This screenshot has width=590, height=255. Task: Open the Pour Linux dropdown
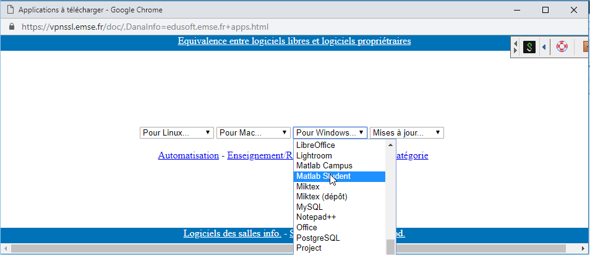click(x=177, y=132)
